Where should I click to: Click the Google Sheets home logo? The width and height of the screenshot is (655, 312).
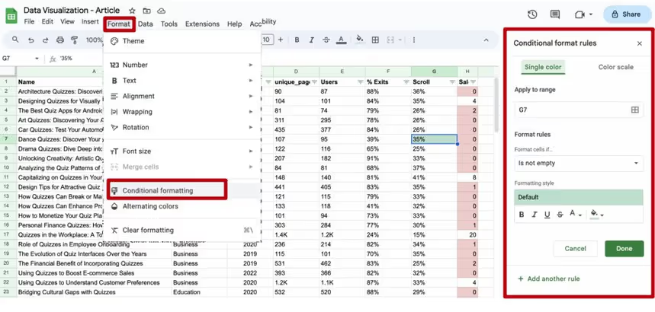pyautogui.click(x=11, y=16)
